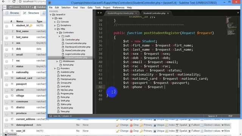Collapse the Controllers folder
Screen dimensions: 242x136
(x=57, y=32)
